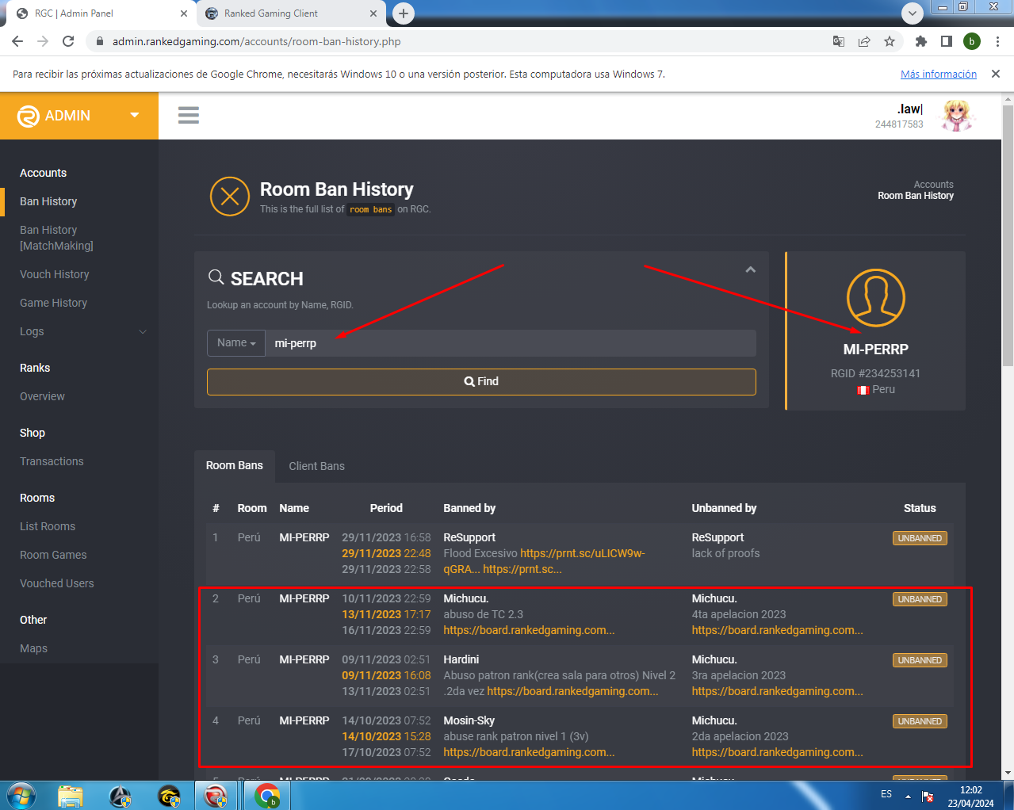
Task: Open the Chrome extensions puzzle menu
Action: pos(920,41)
